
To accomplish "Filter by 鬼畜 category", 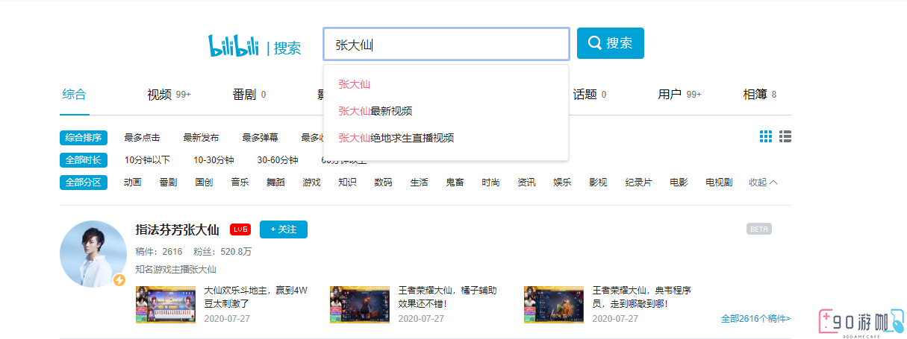I will click(455, 183).
